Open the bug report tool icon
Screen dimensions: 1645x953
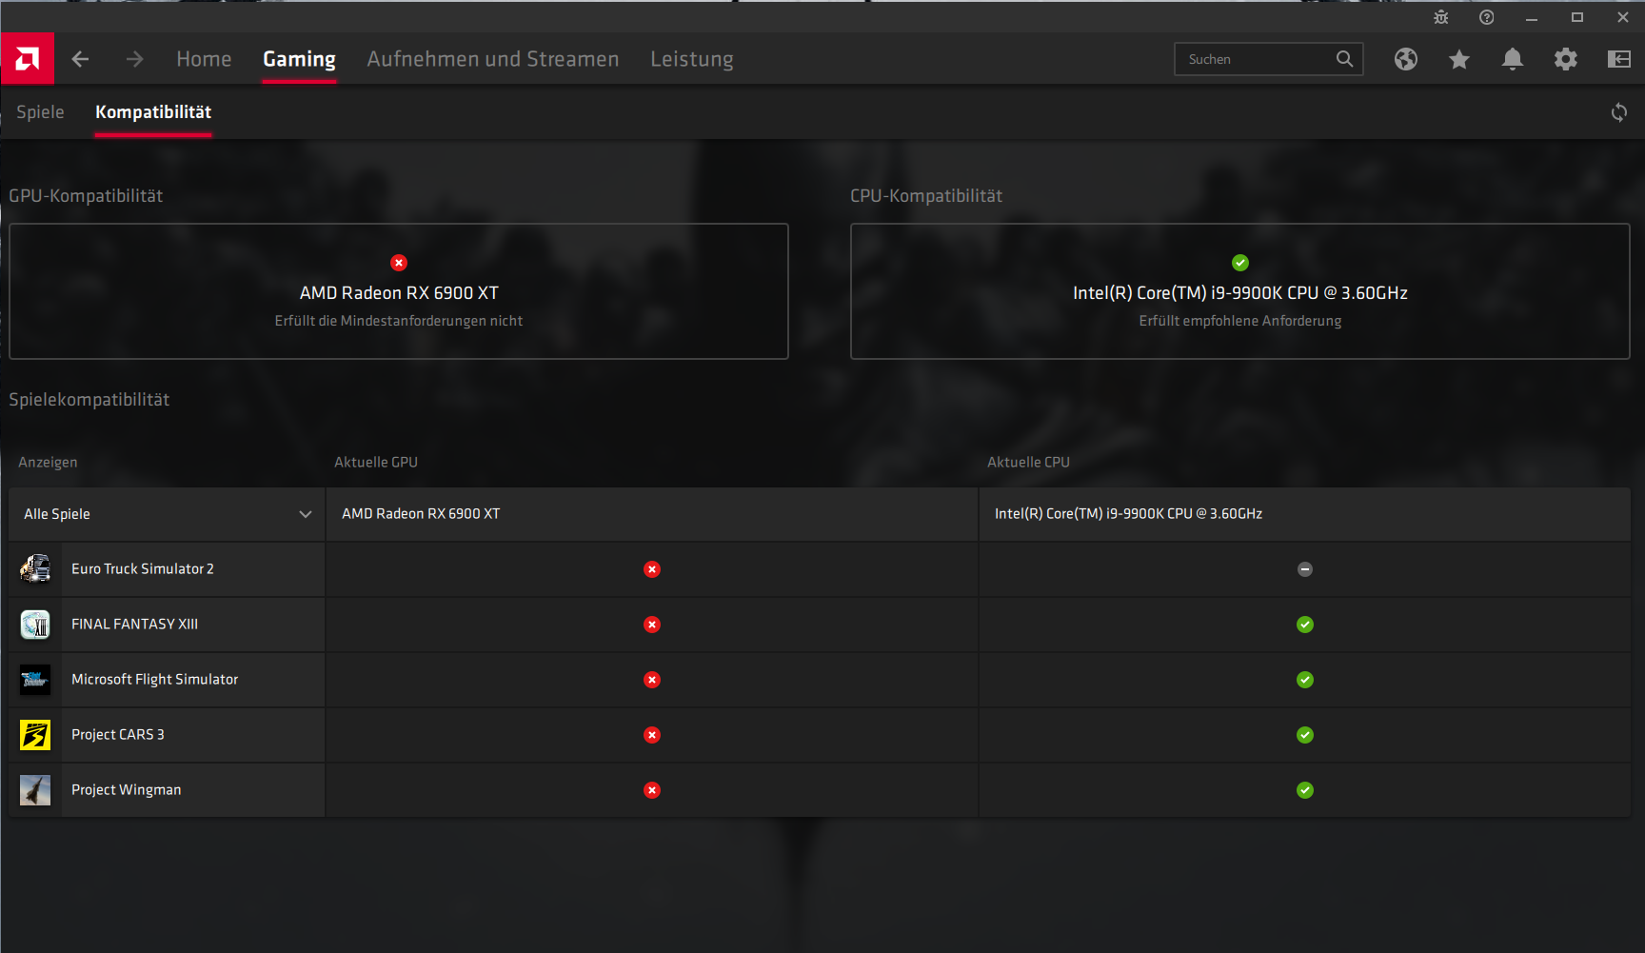coord(1441,17)
